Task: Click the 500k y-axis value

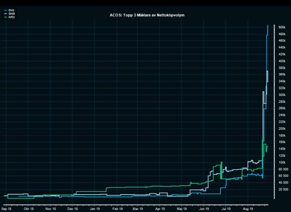Action: 282,27
